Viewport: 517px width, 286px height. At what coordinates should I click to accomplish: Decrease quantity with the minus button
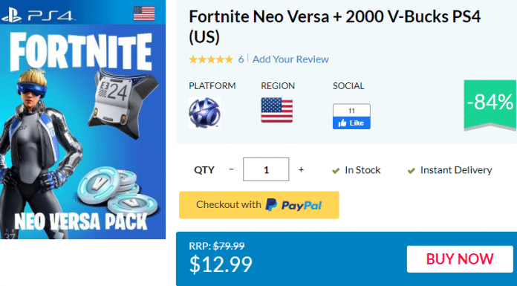click(232, 169)
